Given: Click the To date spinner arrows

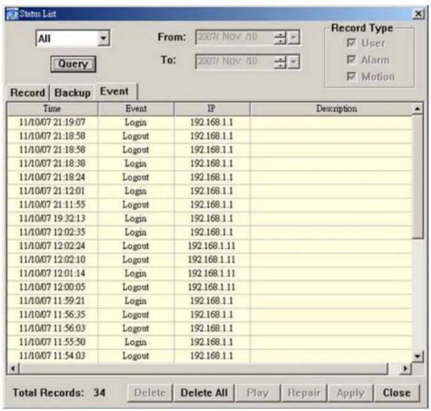Looking at the screenshot, I should tap(280, 62).
